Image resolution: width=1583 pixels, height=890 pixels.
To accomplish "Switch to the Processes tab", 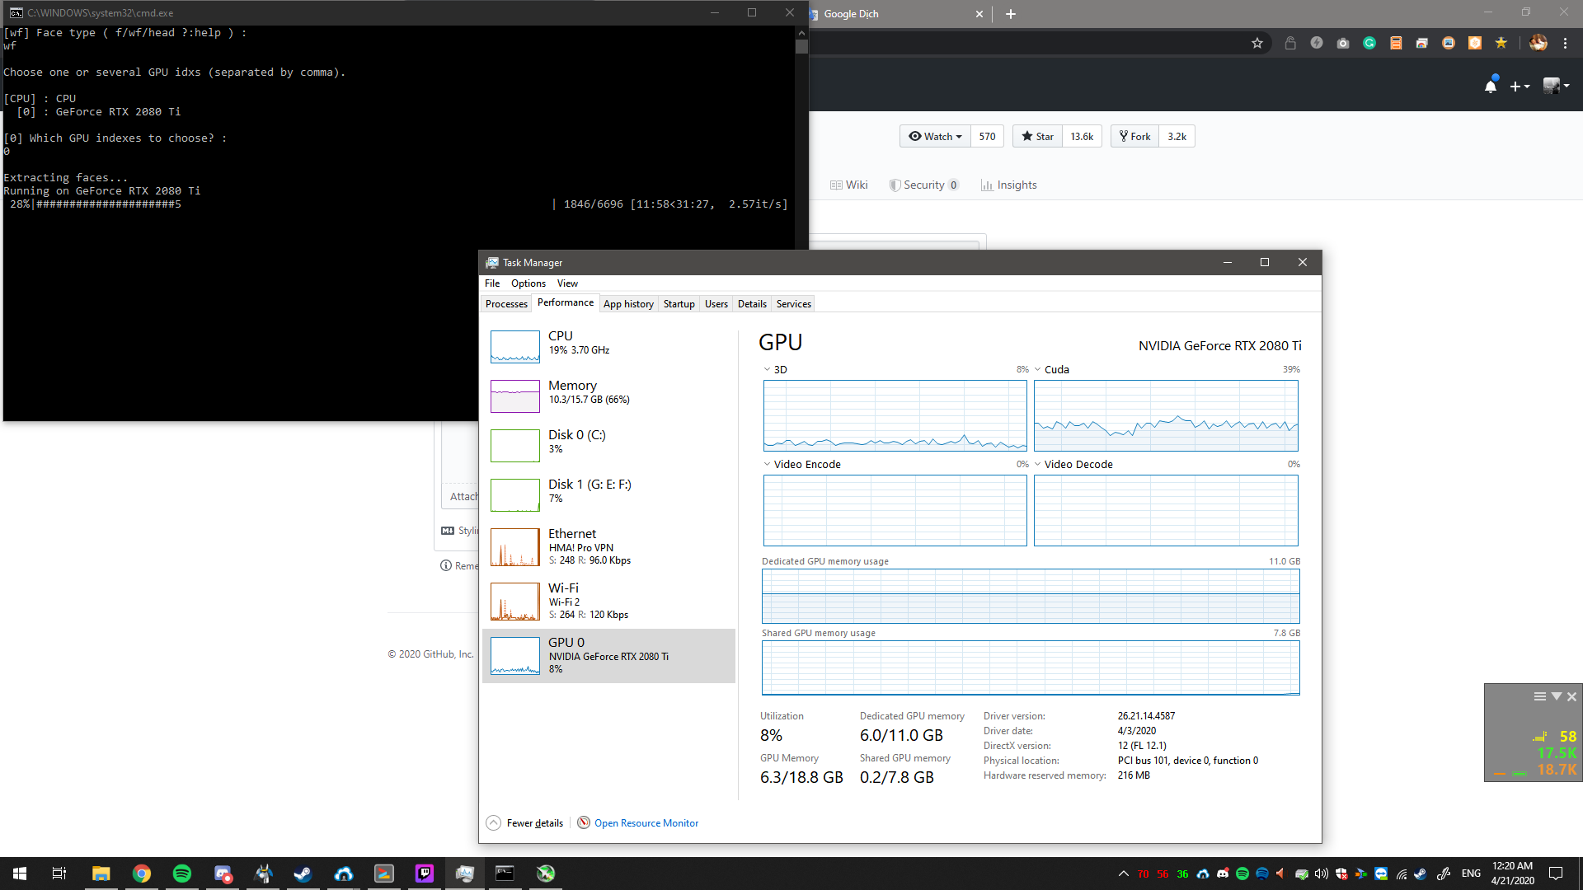I will click(505, 303).
